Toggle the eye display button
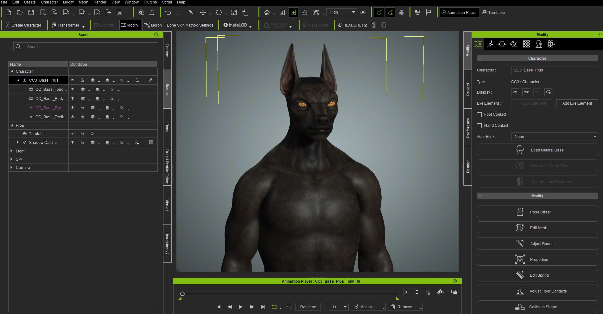This screenshot has height=314, width=603. [x=515, y=92]
